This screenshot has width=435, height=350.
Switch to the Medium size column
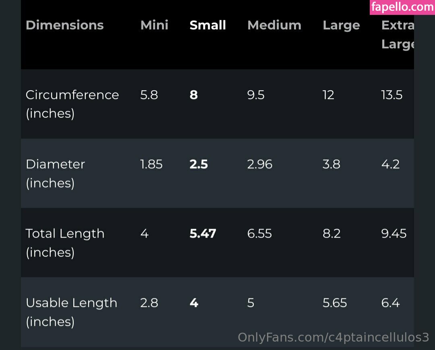tap(274, 25)
